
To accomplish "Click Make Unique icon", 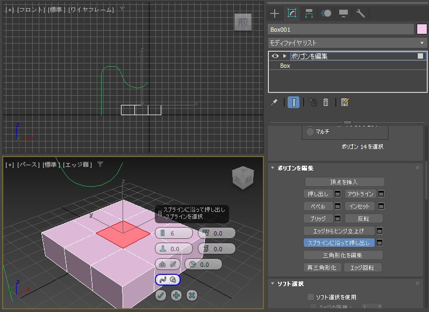I will [x=313, y=102].
